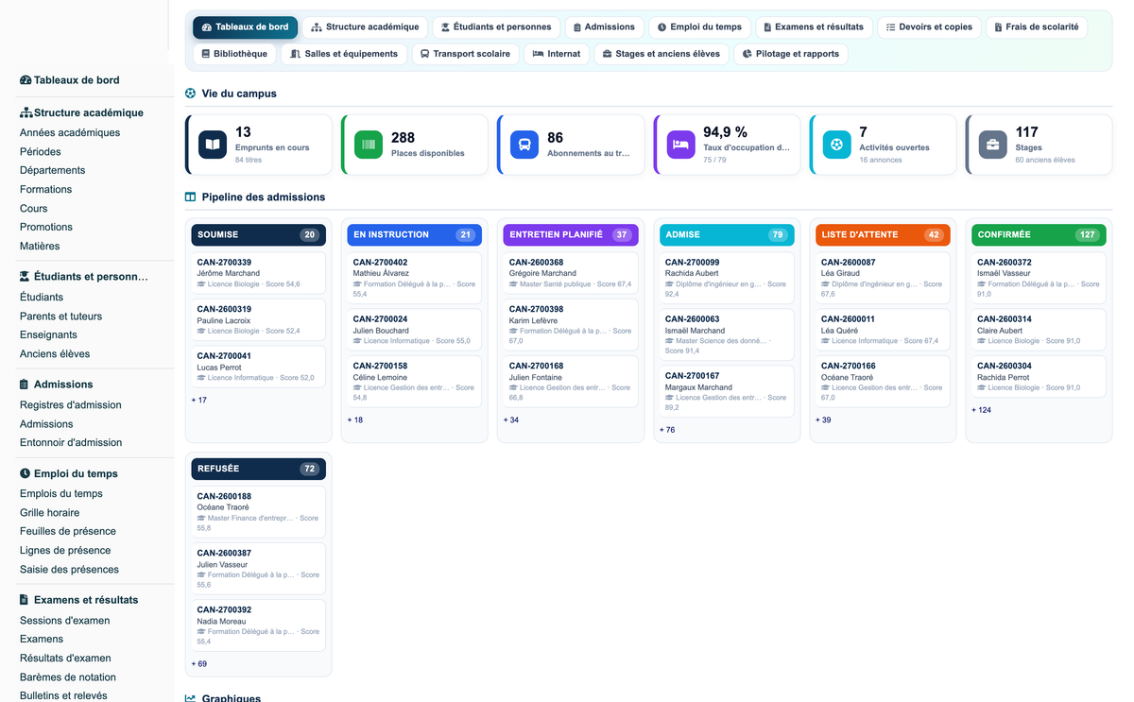Click the purple bed icon on Taux d'occupation
Viewport: 1134px width, 702px height.
pyautogui.click(x=680, y=145)
